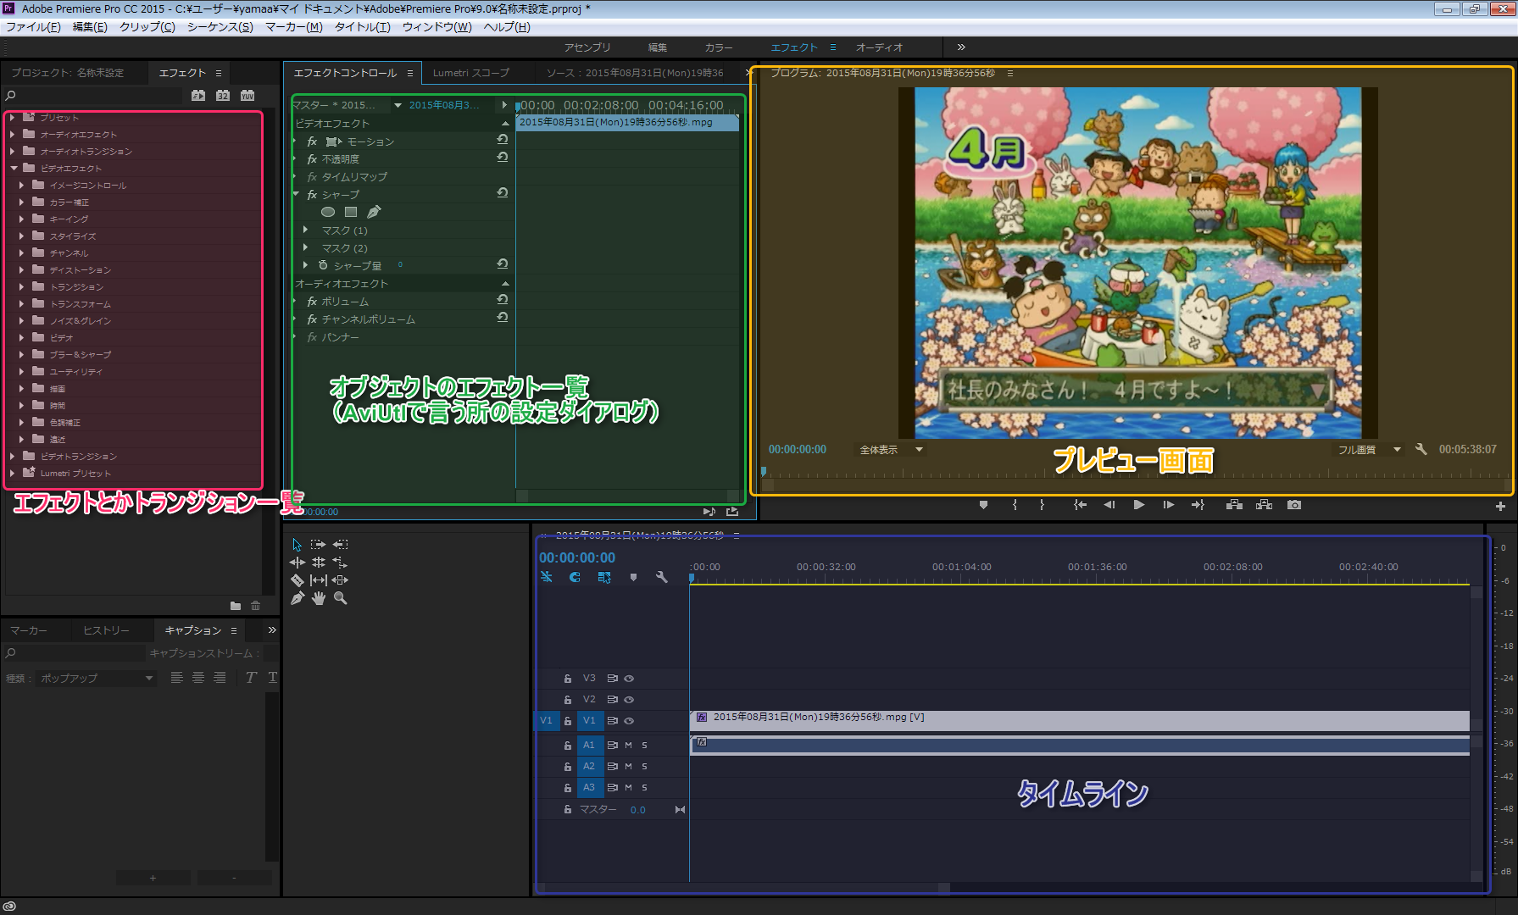1518x915 pixels.
Task: Toggle snap in the timeline
Action: 575,577
